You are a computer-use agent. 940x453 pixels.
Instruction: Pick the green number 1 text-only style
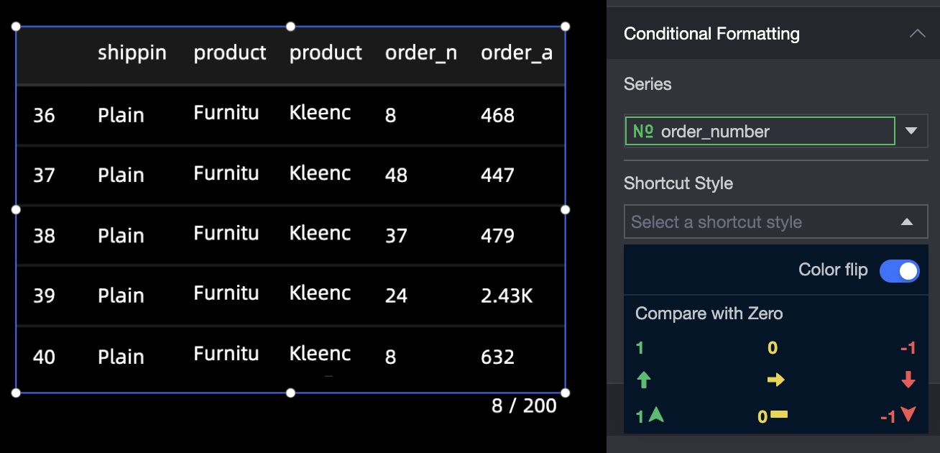point(640,349)
